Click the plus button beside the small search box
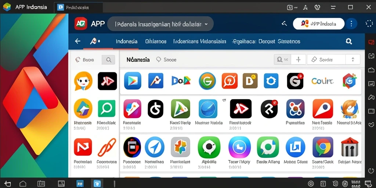Viewport: 376px width, 188px height. tap(298, 59)
